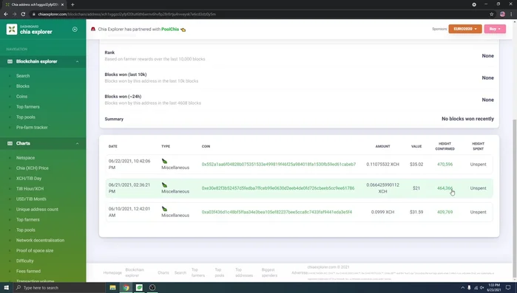The image size is (517, 293).
Task: Open File Explorer from taskbar
Action: 112,288
